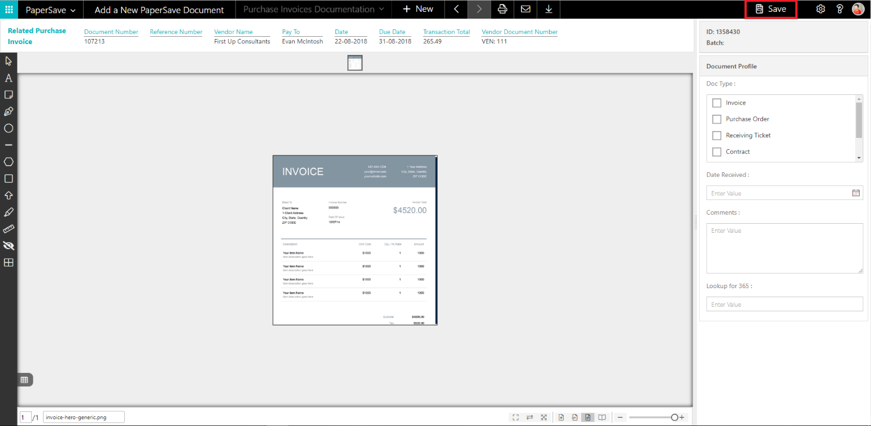Click the zoom slider handle

pos(674,418)
